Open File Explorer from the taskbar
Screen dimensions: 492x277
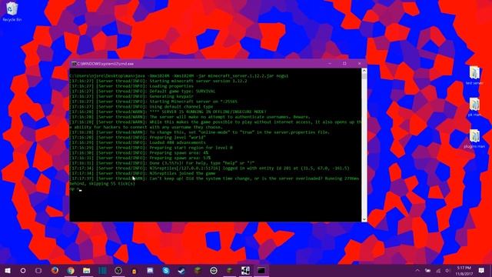tap(87, 270)
